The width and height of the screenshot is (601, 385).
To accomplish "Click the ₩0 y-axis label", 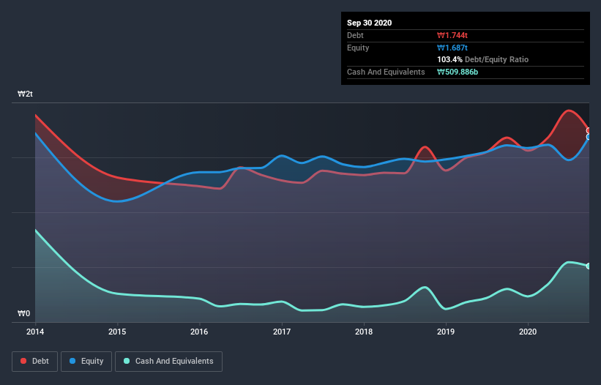I will [23, 313].
